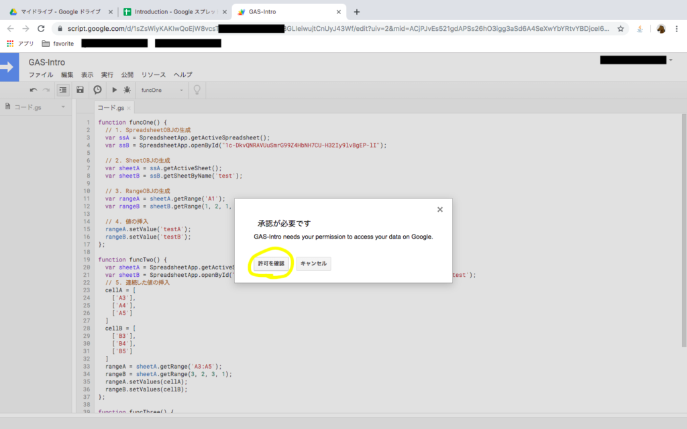
Task: Close the authorization dialog with X
Action: [440, 210]
